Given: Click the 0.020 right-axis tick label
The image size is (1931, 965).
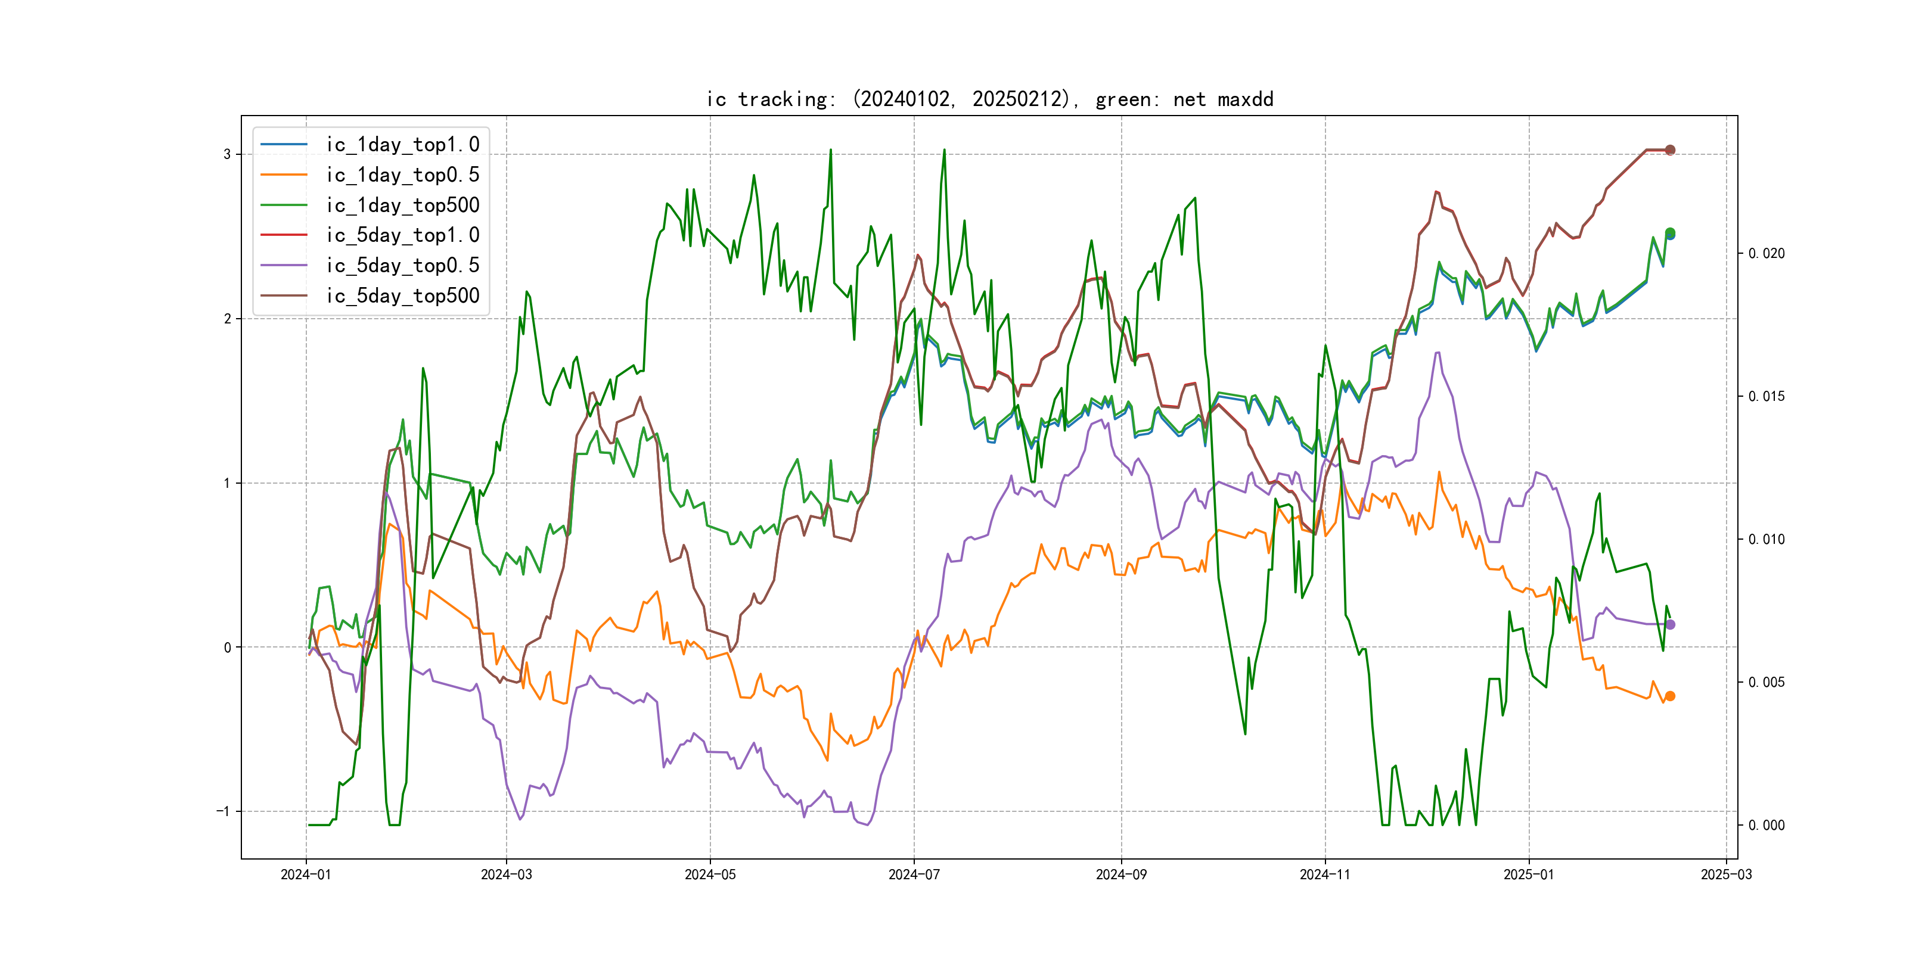Looking at the screenshot, I should point(1766,253).
